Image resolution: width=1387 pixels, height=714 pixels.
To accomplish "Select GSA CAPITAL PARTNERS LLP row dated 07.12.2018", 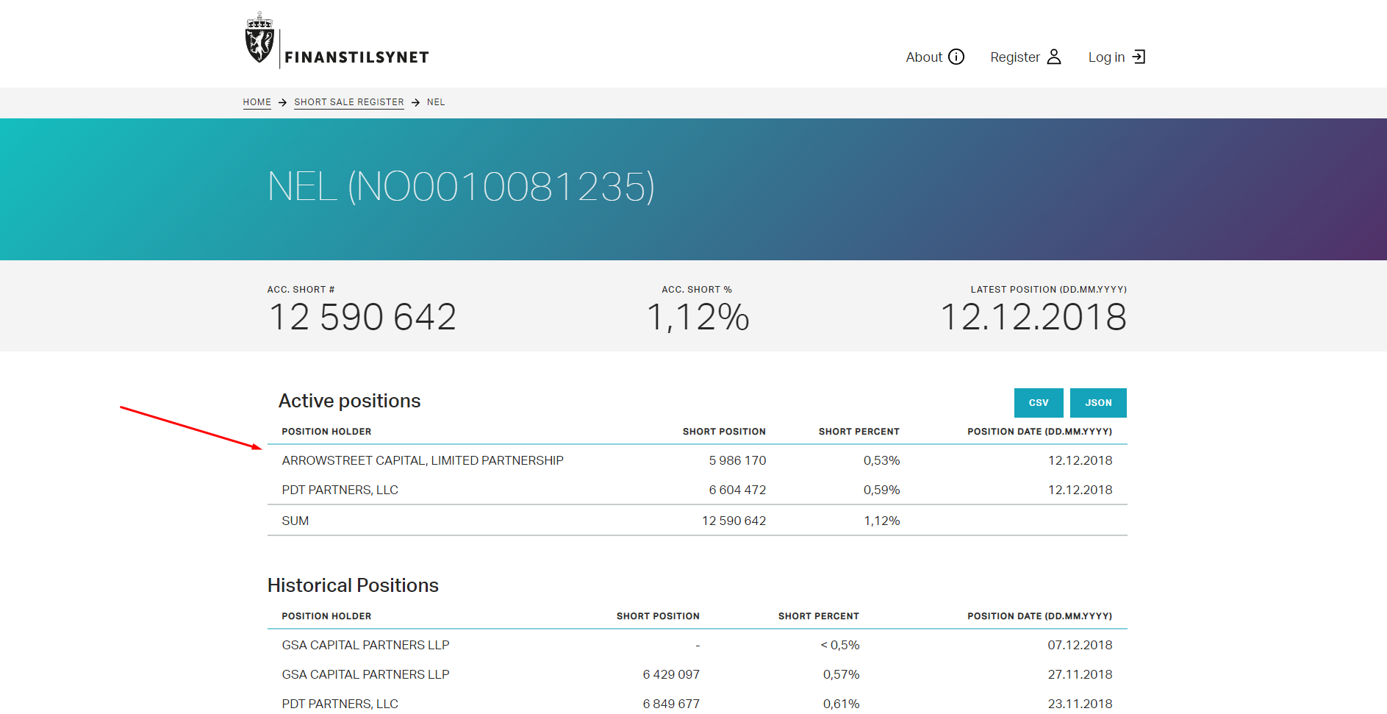I will coord(698,645).
